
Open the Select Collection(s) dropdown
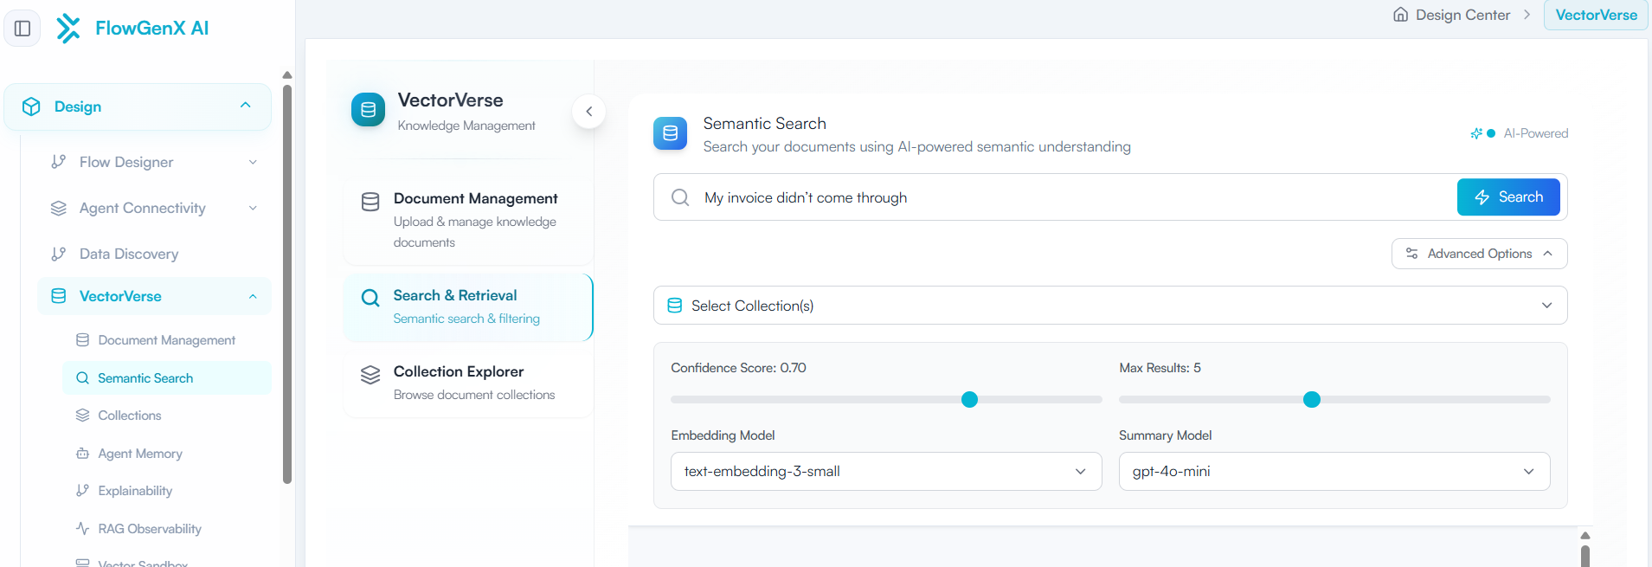click(x=1109, y=306)
